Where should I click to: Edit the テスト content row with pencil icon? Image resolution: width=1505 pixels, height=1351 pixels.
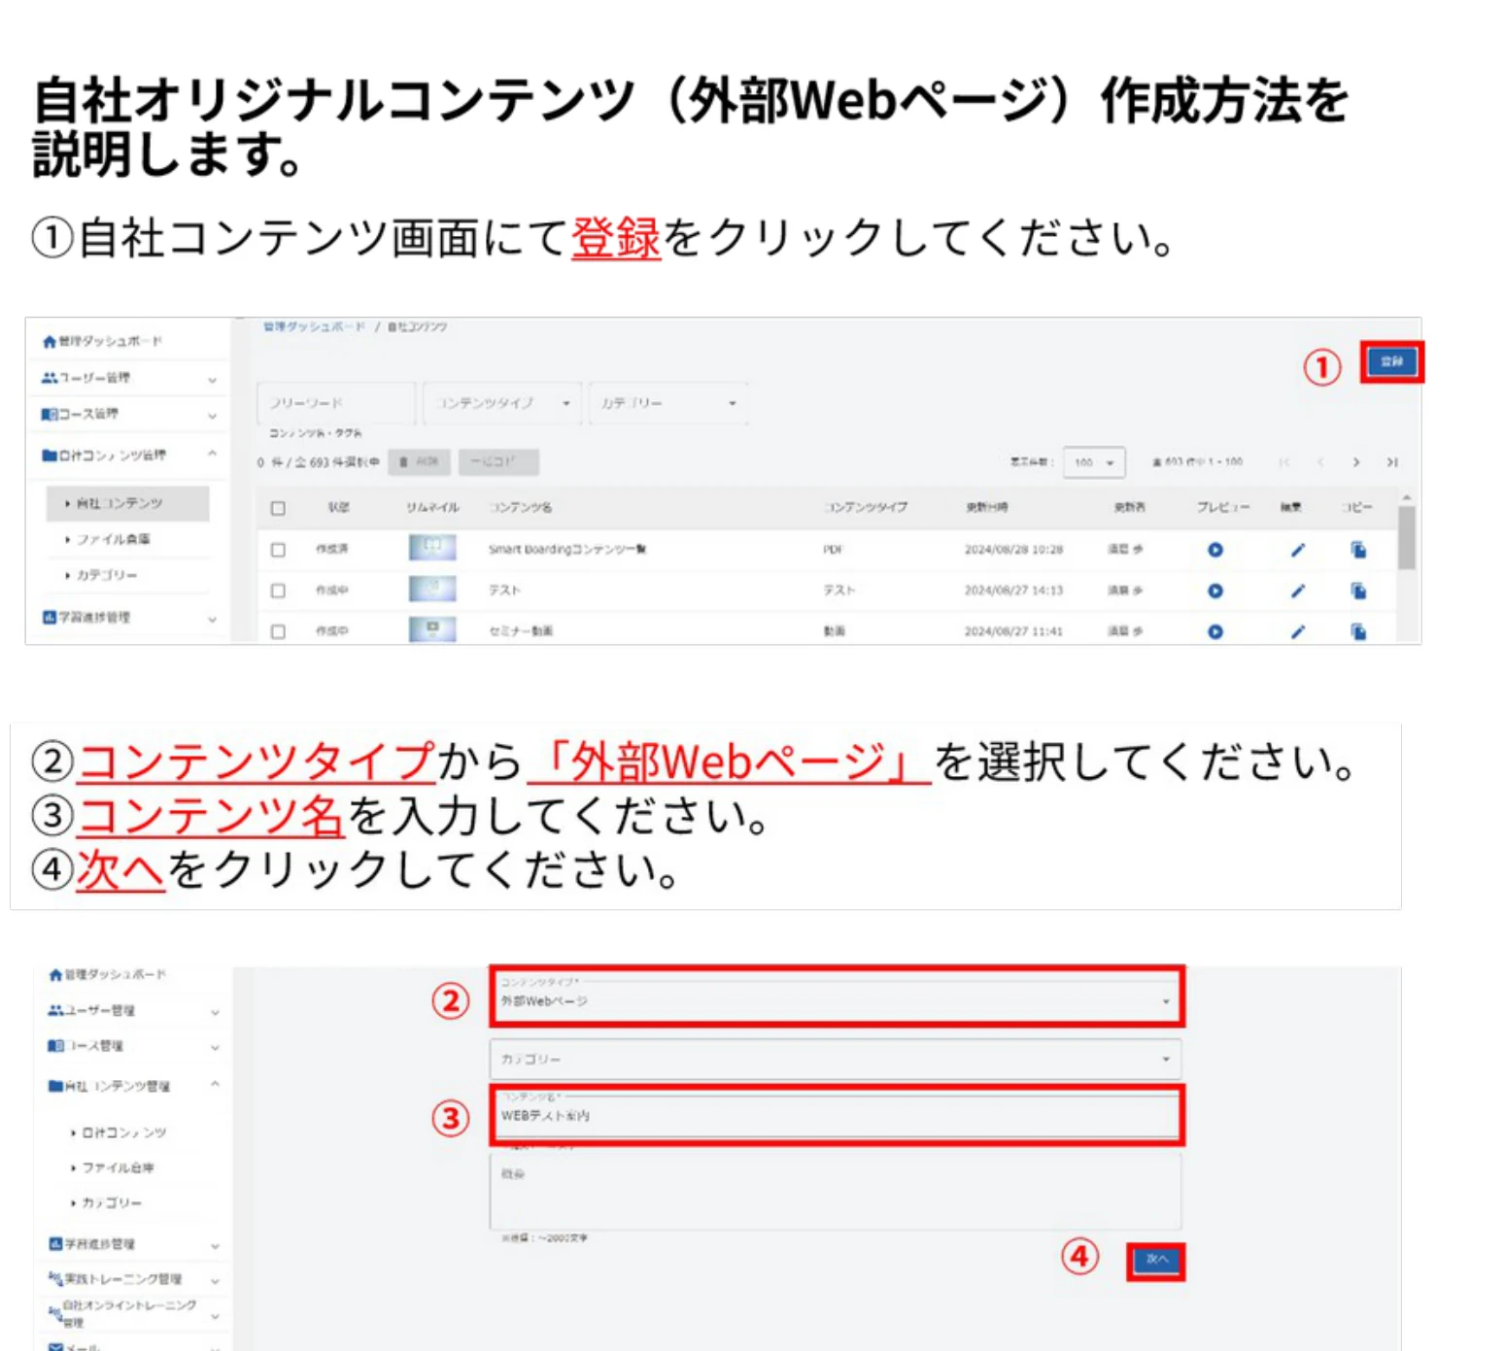(x=1297, y=591)
